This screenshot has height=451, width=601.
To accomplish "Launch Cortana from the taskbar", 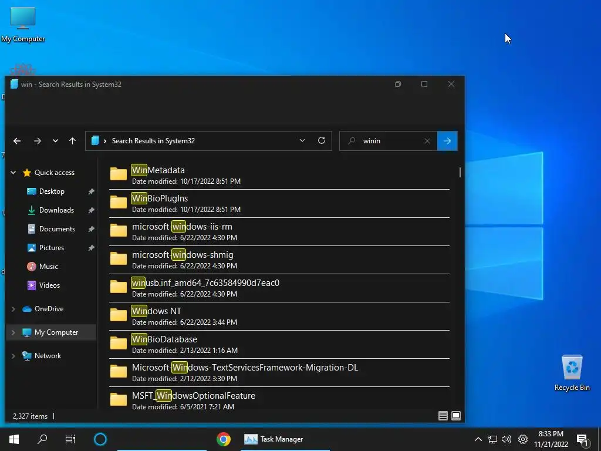I will pos(100,439).
